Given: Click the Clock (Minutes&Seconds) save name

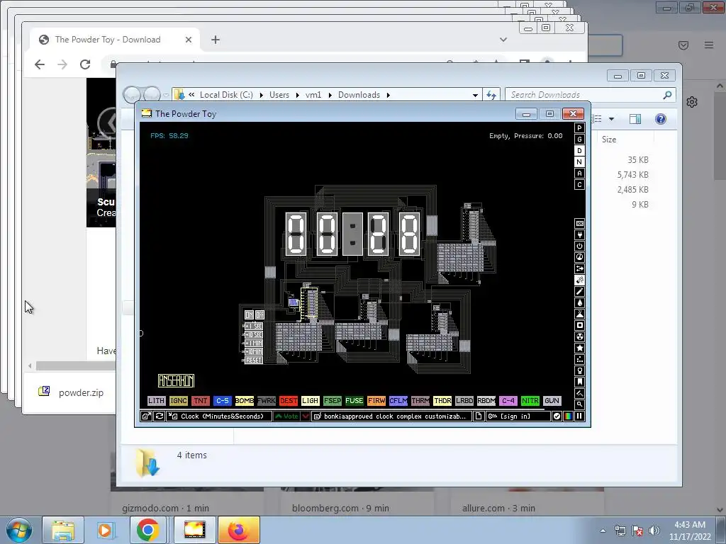Looking at the screenshot, I should [x=219, y=416].
